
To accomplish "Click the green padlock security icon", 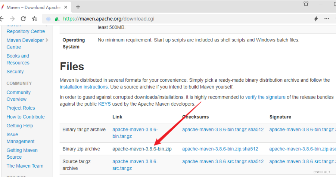I will 57,19.
